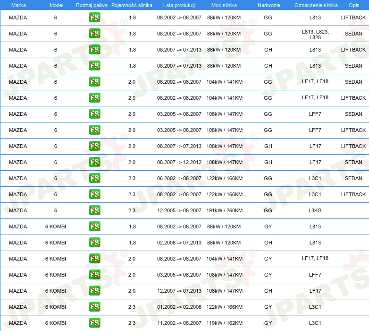369x331 pixels.
Task: Click 1.8 capacity in first table row
Action: (132, 17)
